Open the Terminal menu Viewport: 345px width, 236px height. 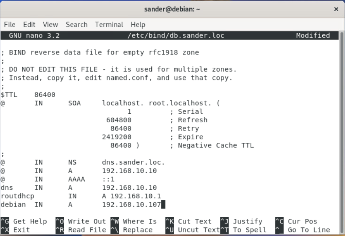109,24
